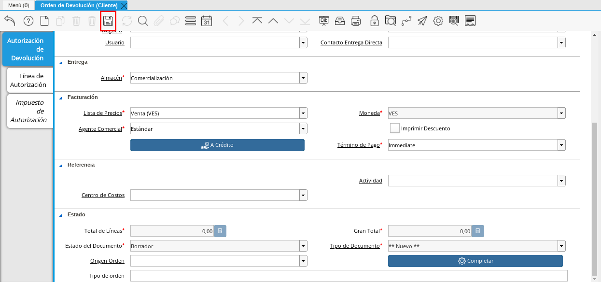
Task: Open the Menú (0) tab
Action: [18, 5]
